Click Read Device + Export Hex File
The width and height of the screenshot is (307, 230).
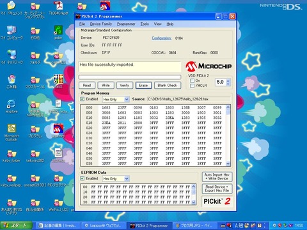217,188
